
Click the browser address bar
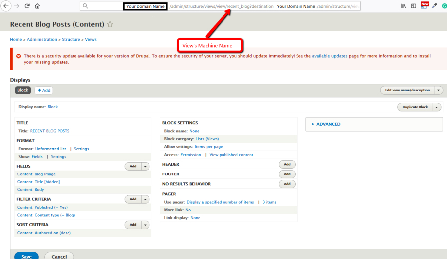(x=220, y=6)
